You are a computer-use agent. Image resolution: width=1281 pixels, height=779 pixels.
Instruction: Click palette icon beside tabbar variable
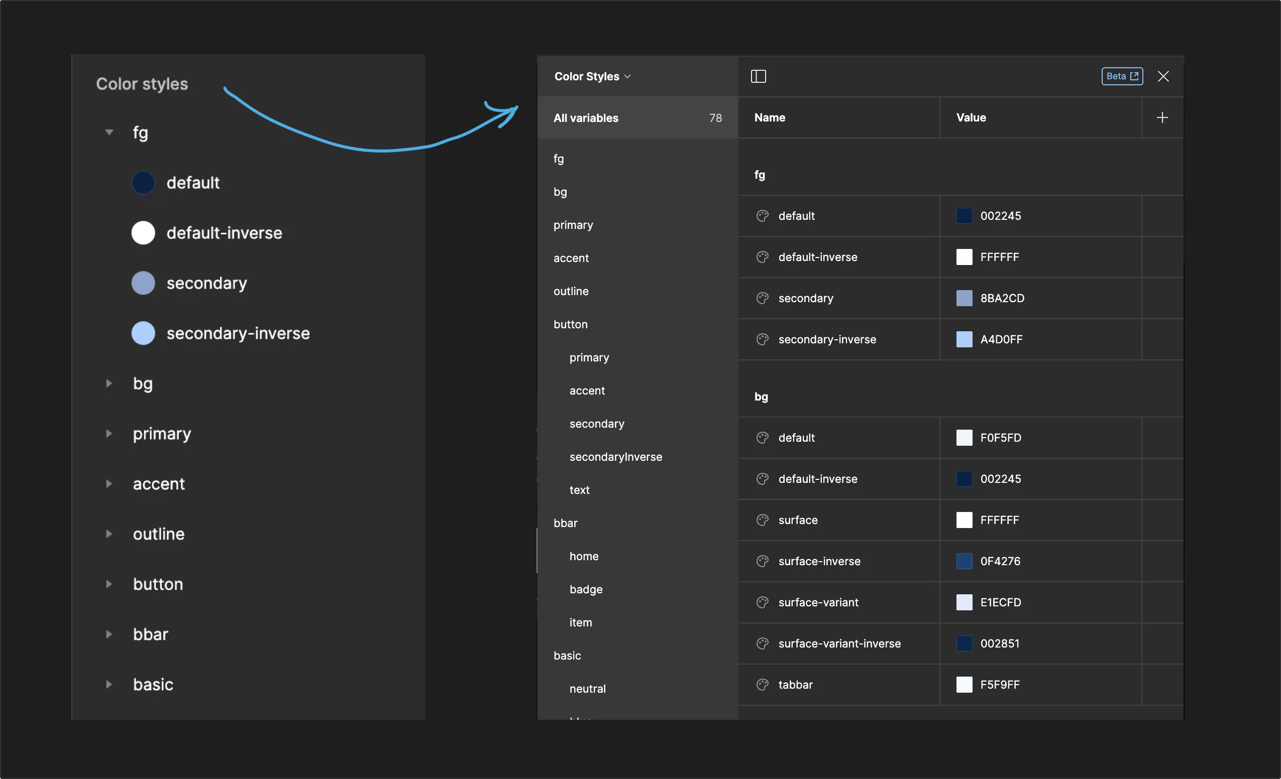click(x=762, y=685)
